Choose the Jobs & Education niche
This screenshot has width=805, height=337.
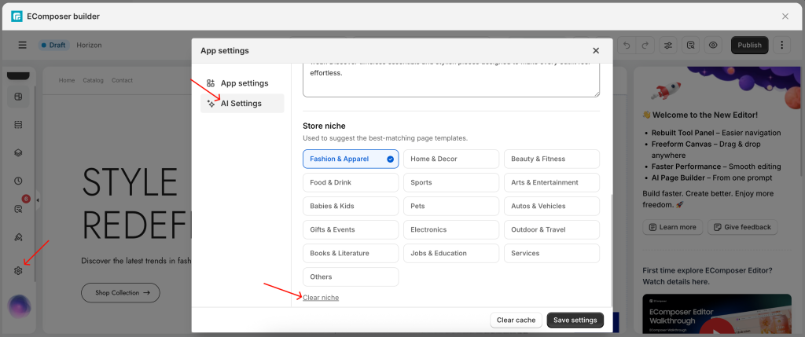point(451,254)
